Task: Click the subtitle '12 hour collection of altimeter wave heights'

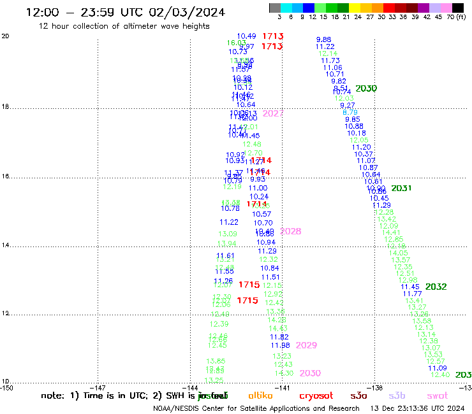Action: coord(124,26)
